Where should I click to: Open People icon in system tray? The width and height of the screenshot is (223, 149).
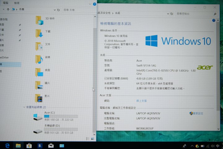(185, 146)
